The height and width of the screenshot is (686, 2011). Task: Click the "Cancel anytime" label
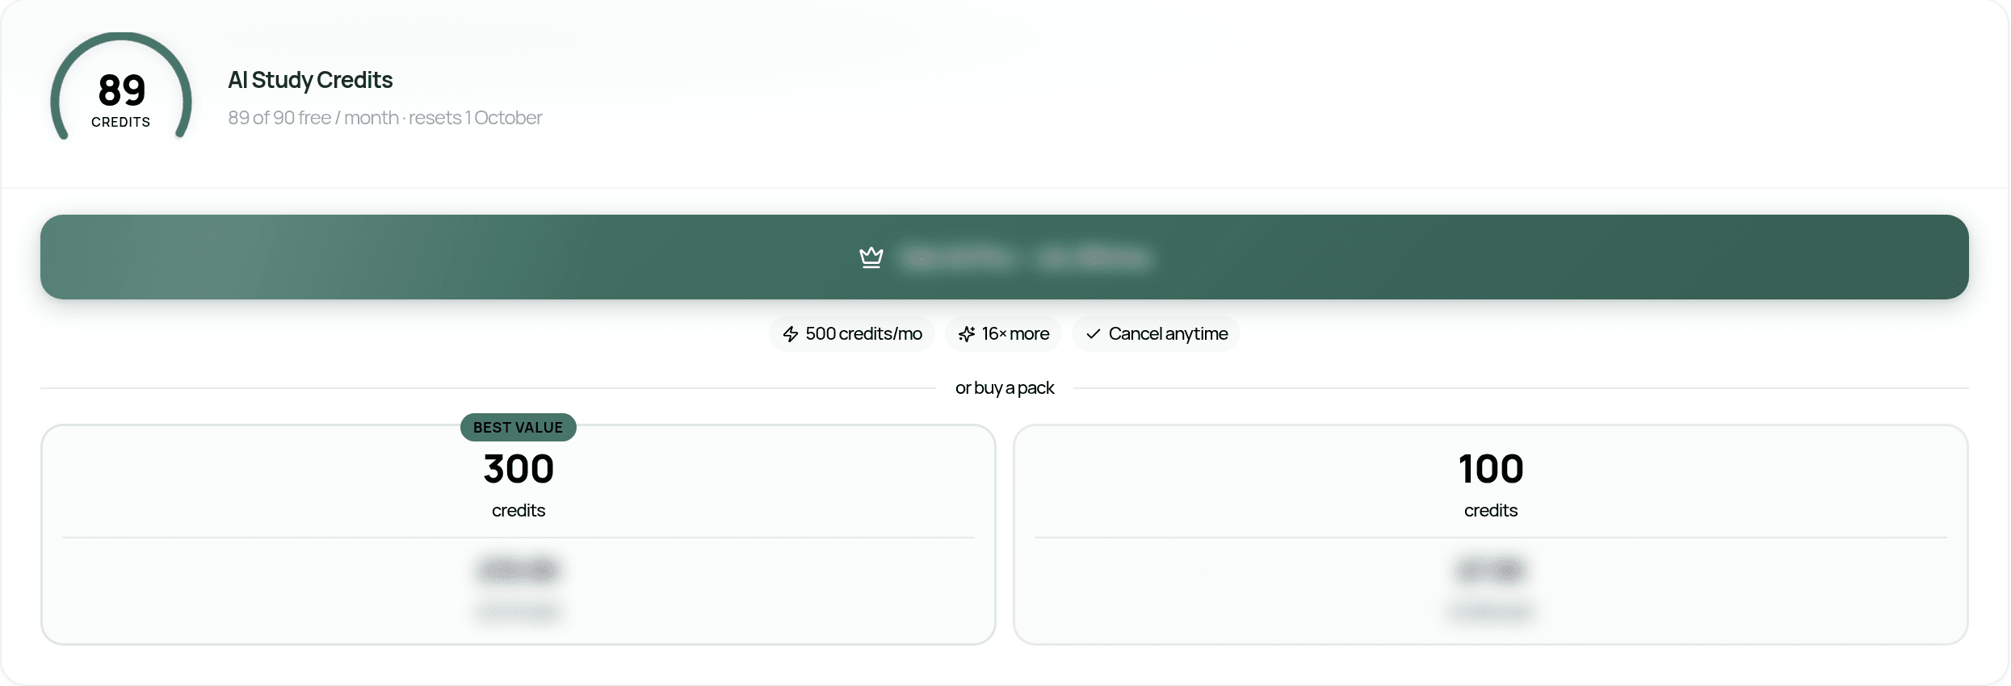click(x=1168, y=334)
